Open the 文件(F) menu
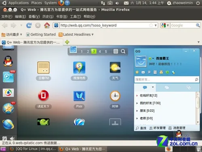This screenshot has height=152, width=202. pyautogui.click(x=7, y=17)
